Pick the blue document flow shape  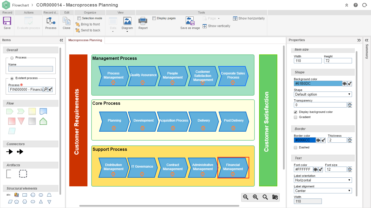pyautogui.click(x=43, y=111)
